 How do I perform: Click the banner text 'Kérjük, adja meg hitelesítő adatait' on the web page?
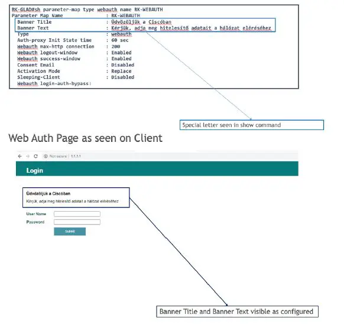72,201
